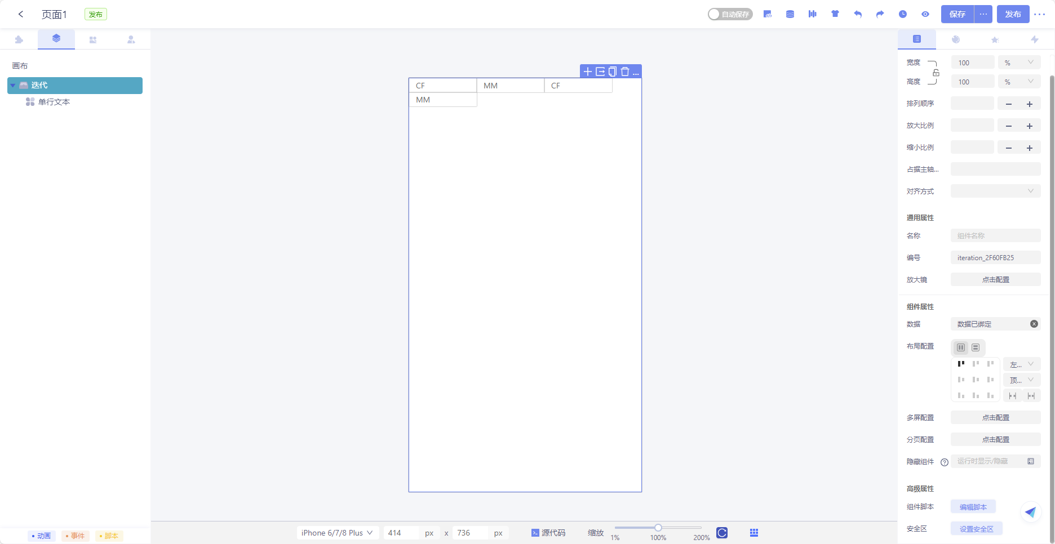Click the move-out icon above canvas
Viewport: 1055px width, 544px height.
[600, 72]
